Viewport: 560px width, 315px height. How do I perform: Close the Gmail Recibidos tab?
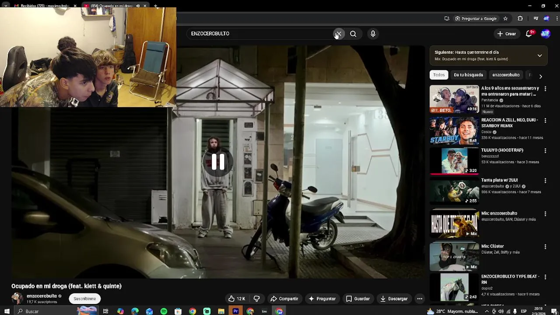coord(75,6)
